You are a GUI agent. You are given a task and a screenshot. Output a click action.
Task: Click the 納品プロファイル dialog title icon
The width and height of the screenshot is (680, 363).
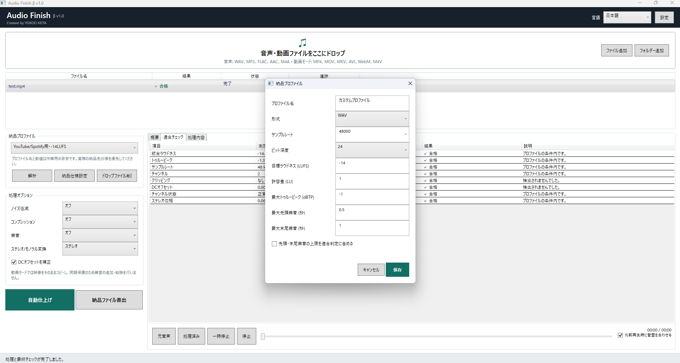tap(270, 83)
